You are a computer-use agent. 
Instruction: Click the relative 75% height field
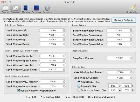tap(127, 90)
